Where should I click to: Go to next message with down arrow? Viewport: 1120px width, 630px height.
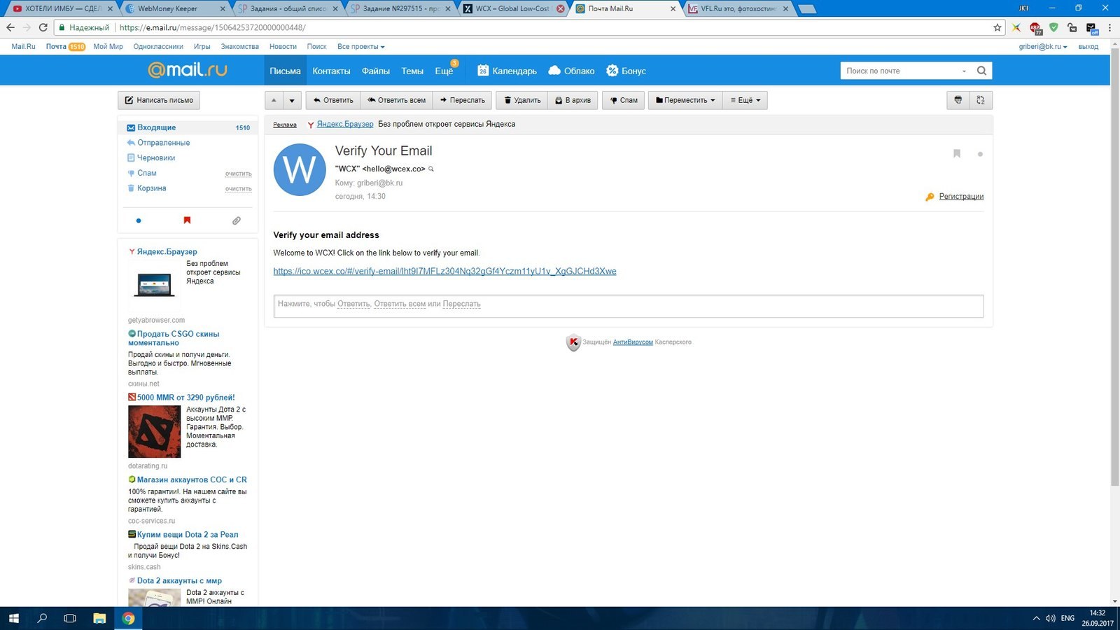pos(292,100)
